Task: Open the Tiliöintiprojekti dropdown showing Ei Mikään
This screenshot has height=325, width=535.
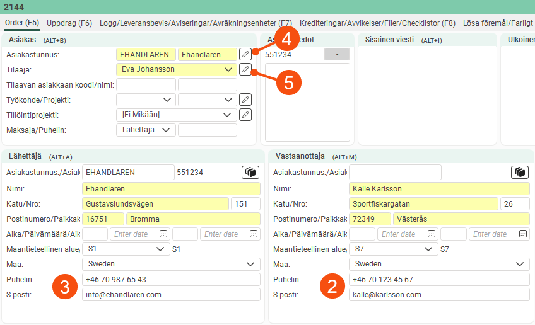Action: point(228,115)
